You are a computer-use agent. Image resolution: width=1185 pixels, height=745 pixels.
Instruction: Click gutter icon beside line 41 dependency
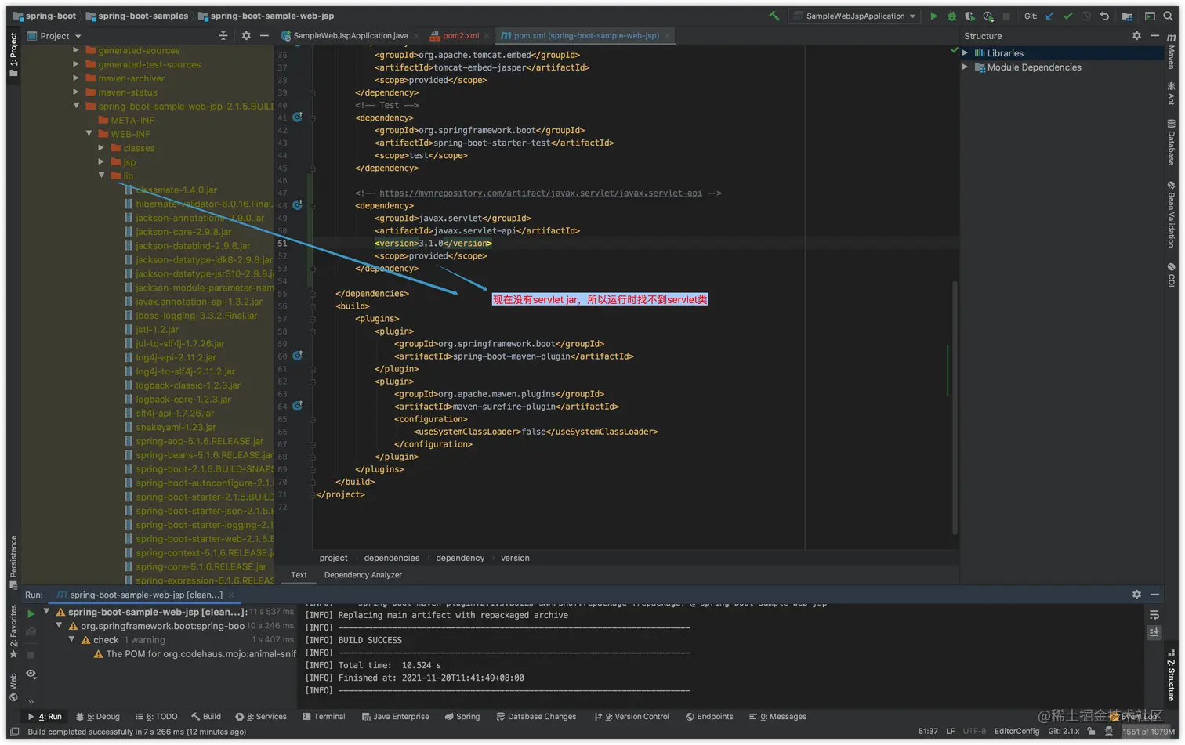[x=298, y=118]
